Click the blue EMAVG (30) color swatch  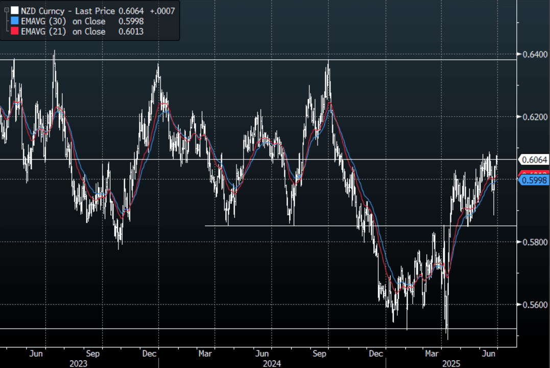[14, 21]
